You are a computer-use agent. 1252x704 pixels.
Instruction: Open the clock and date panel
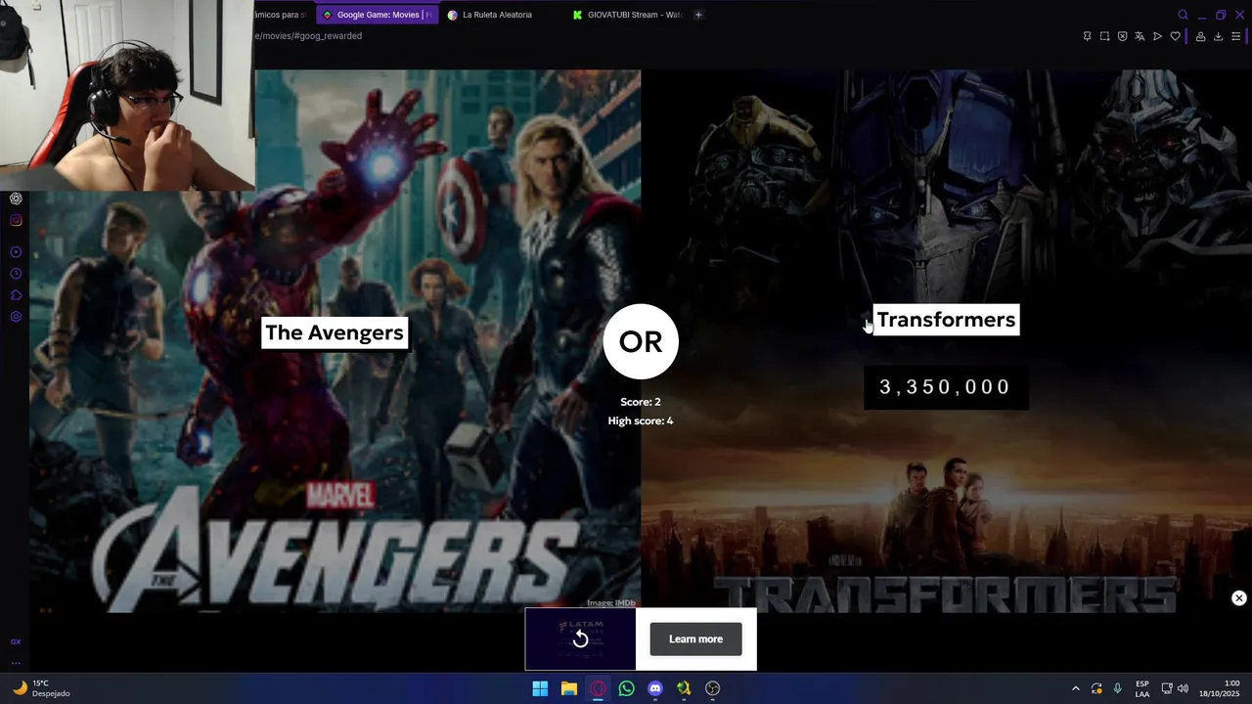[x=1219, y=688]
